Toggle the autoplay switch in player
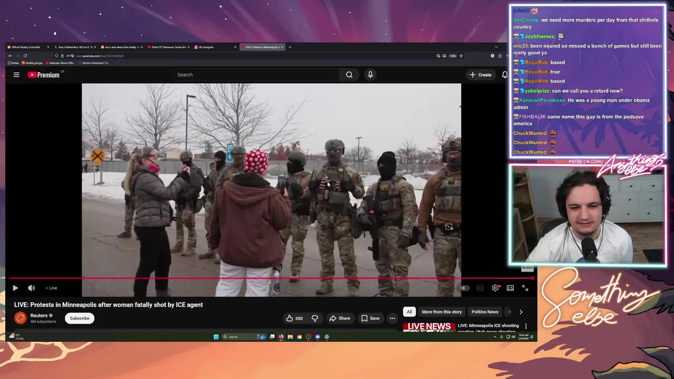Image resolution: width=674 pixels, height=379 pixels. (x=465, y=288)
